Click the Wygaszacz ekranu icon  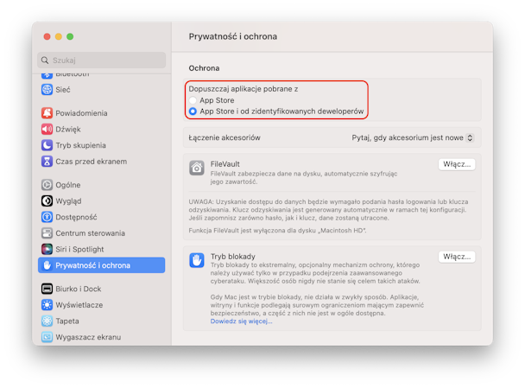pos(47,337)
